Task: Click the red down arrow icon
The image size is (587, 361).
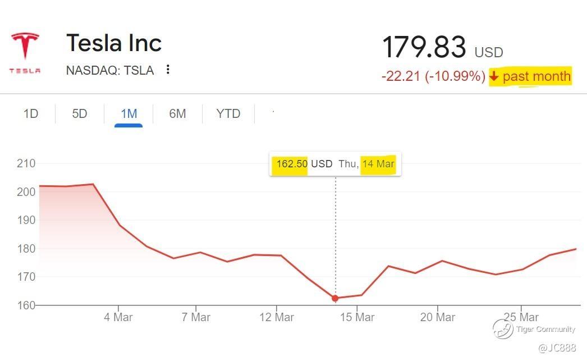Action: coord(494,76)
